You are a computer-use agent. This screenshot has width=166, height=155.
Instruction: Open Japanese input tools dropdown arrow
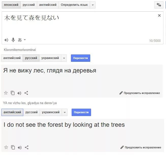click(x=25, y=40)
